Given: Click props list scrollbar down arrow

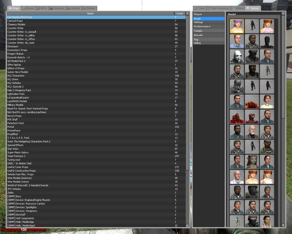Looking at the screenshot, I should pos(187,226).
